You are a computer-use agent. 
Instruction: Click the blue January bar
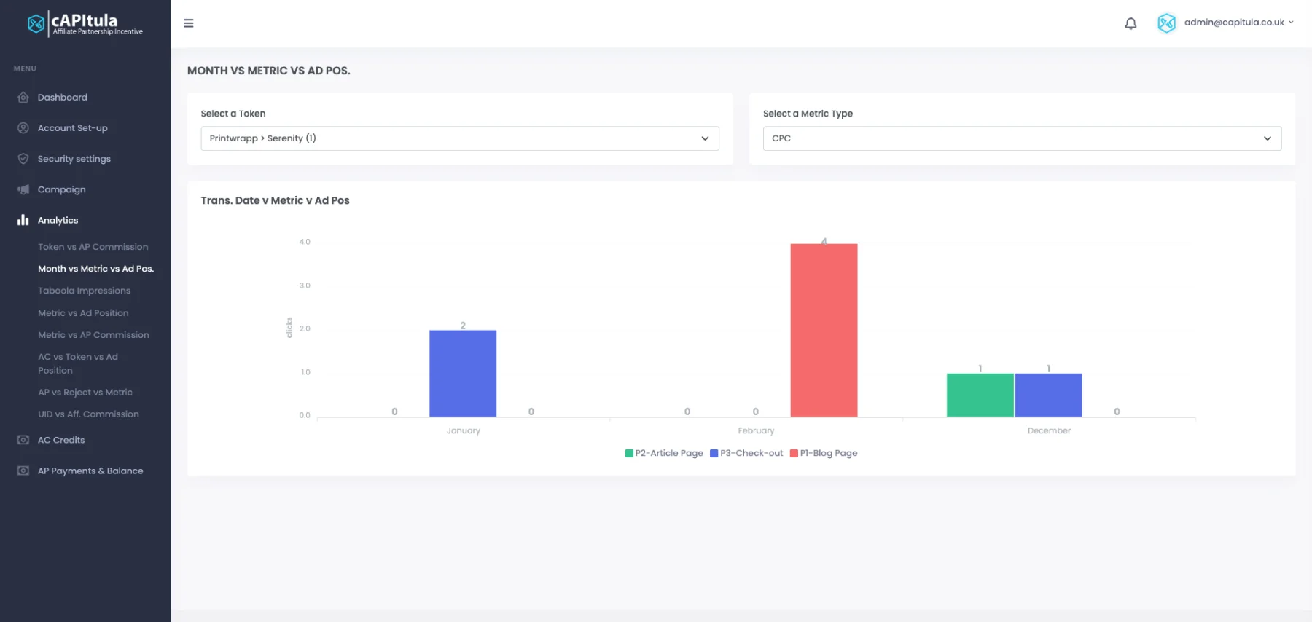463,374
